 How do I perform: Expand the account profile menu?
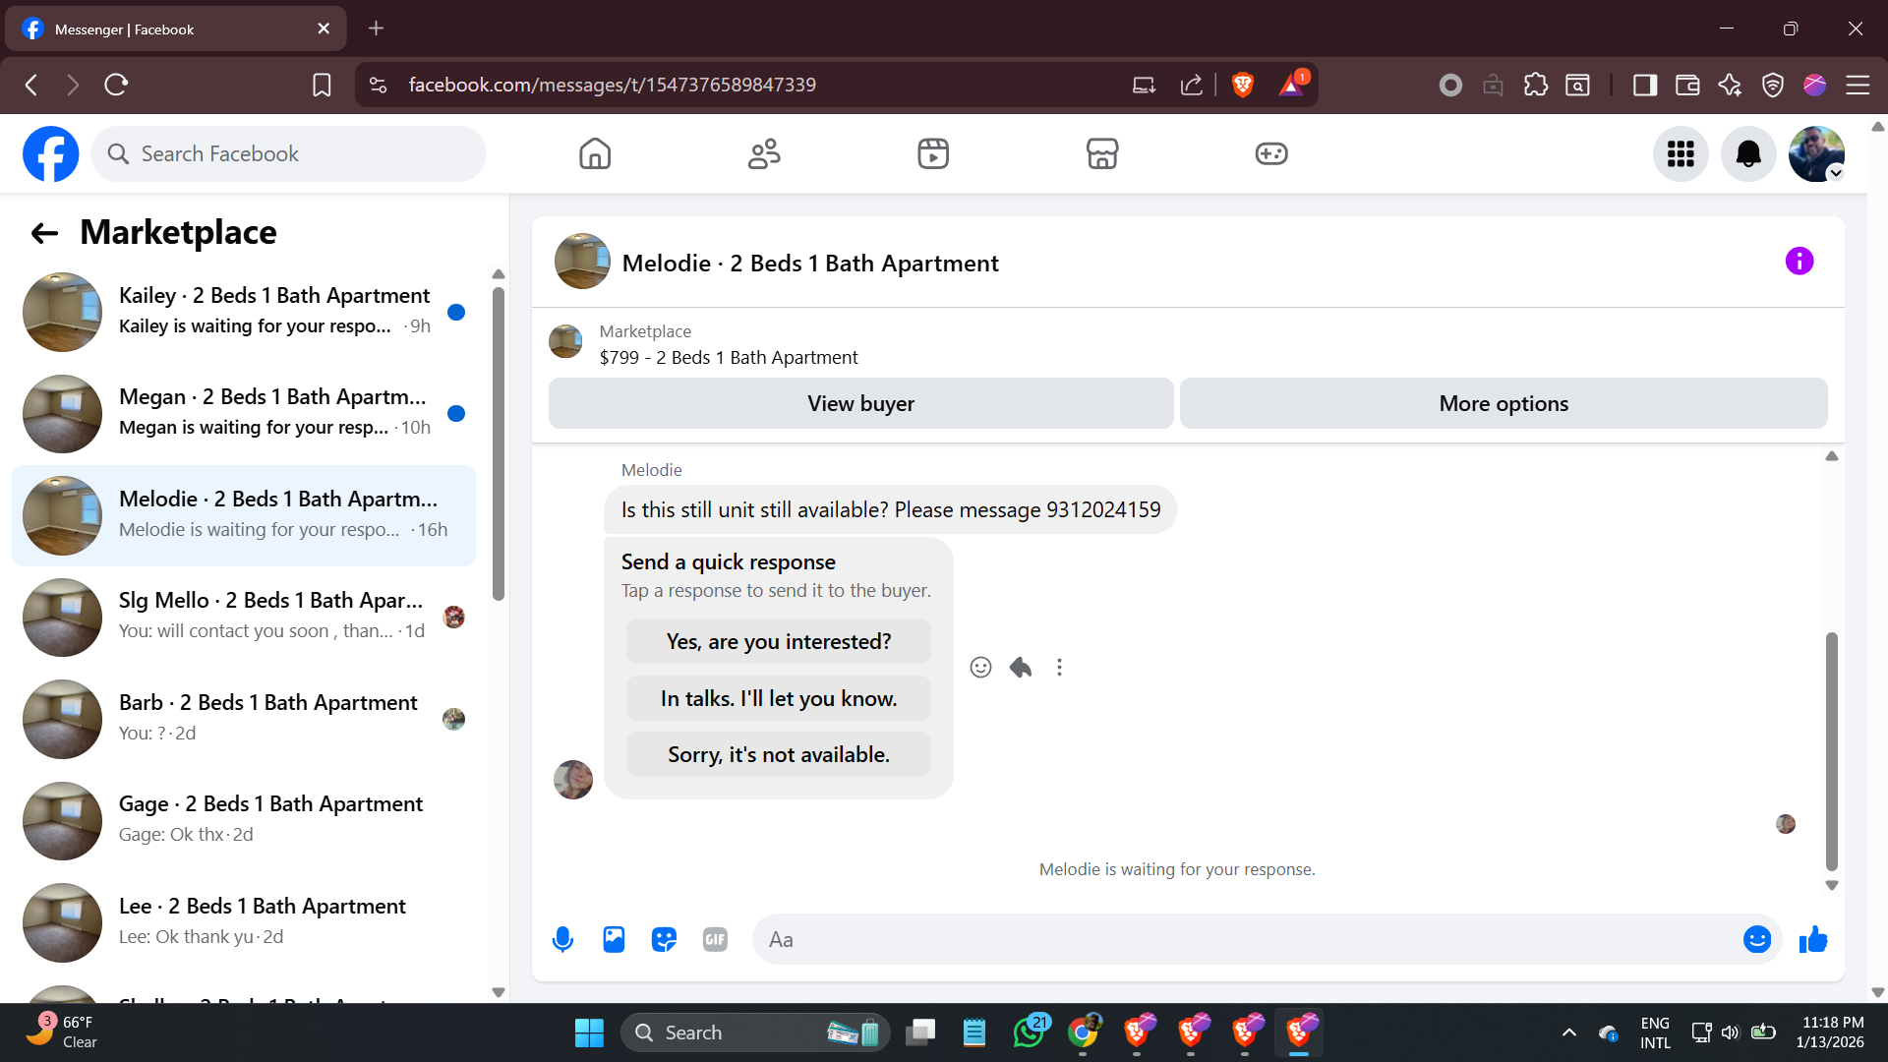click(1816, 154)
